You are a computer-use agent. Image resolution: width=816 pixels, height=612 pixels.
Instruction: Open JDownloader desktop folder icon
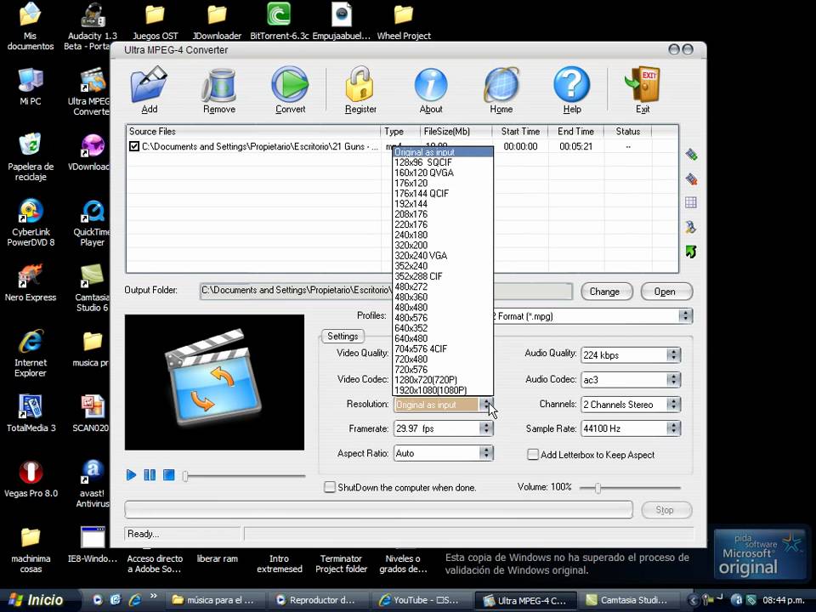point(217,14)
